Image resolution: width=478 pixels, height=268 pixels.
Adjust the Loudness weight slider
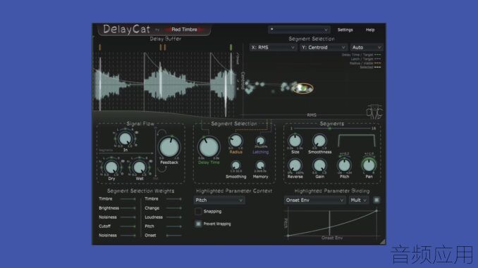174,217
